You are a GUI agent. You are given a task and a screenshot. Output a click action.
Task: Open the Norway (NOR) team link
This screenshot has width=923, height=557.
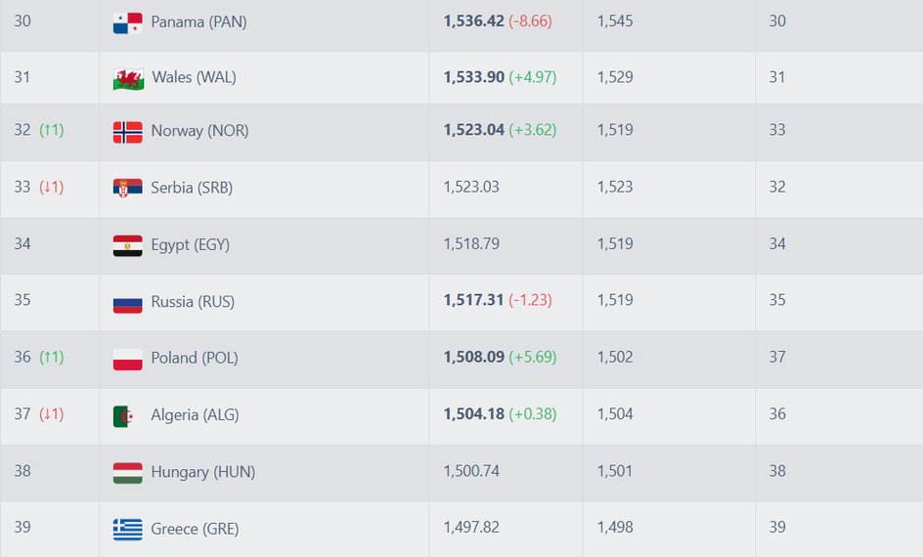[199, 131]
